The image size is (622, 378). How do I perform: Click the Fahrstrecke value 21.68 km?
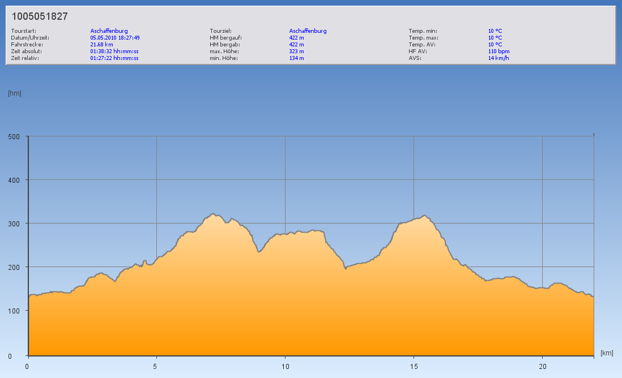pos(101,45)
